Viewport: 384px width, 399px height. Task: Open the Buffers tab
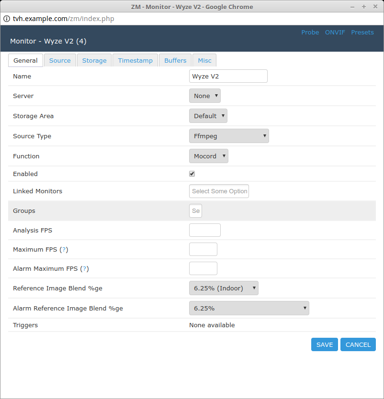[175, 60]
